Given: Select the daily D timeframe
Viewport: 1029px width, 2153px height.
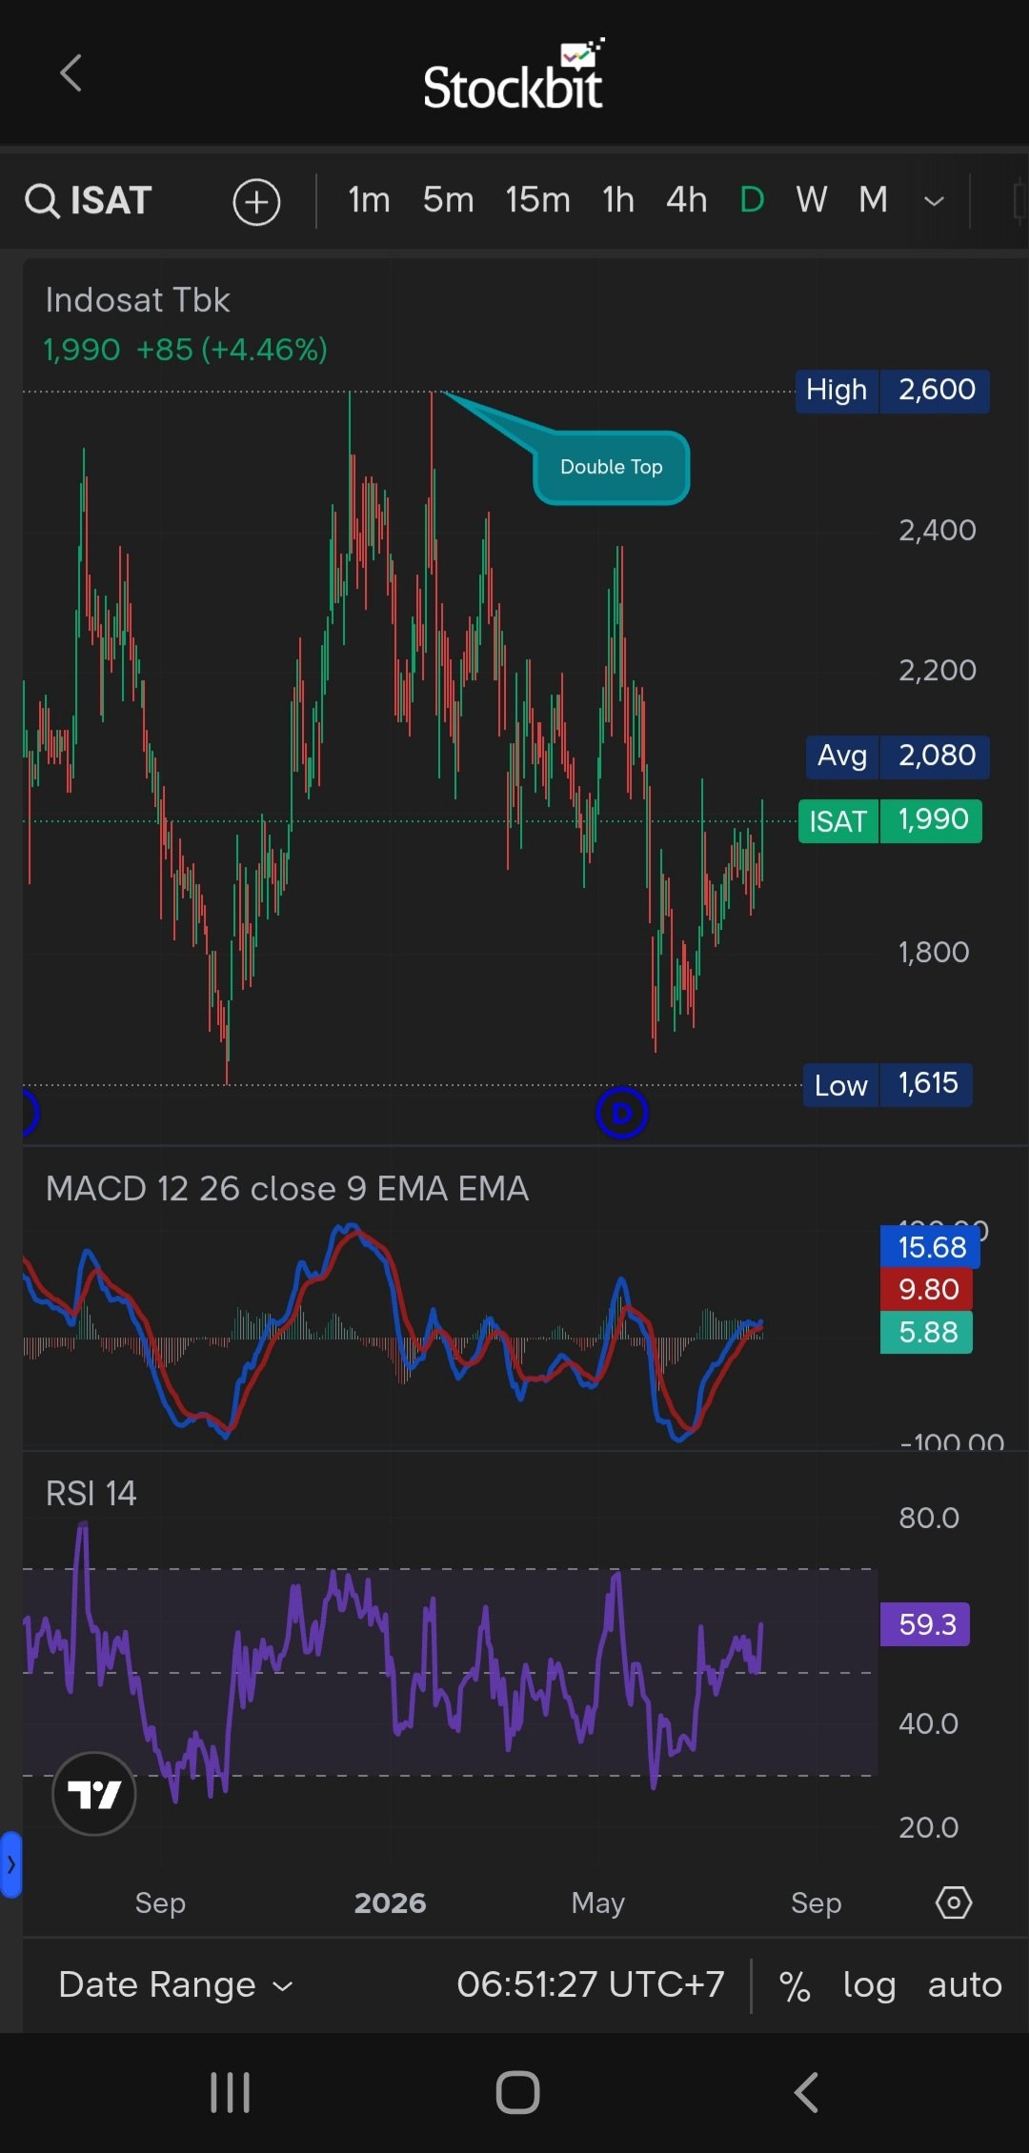Looking at the screenshot, I should (752, 200).
